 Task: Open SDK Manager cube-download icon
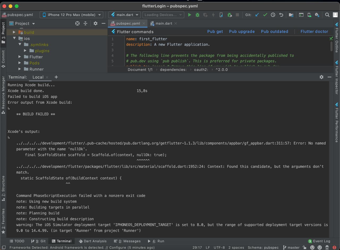coord(317,15)
